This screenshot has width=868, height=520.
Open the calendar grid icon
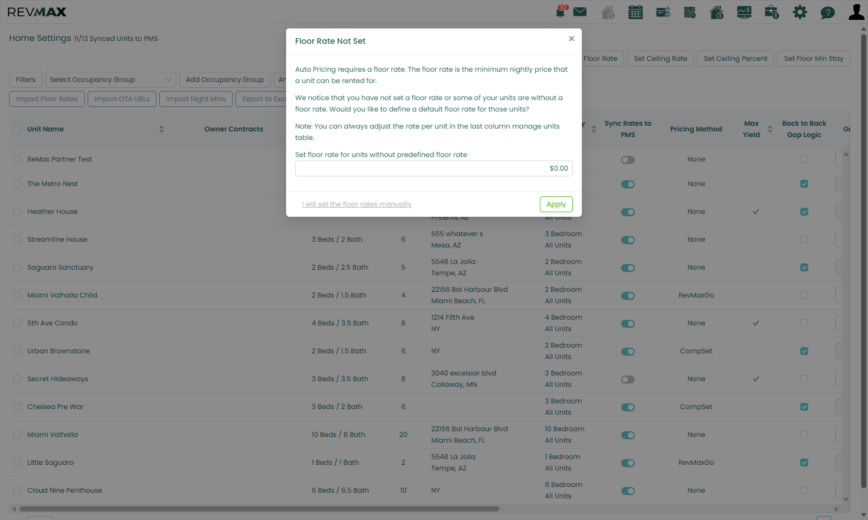click(x=635, y=12)
